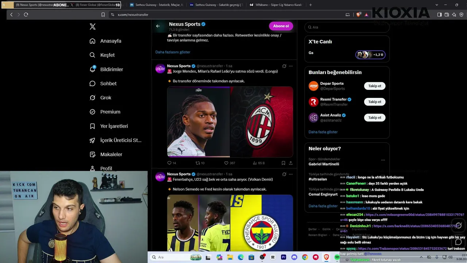Open the Brave Shields lion icon
Viewport: 467px width, 263px height.
359,15
